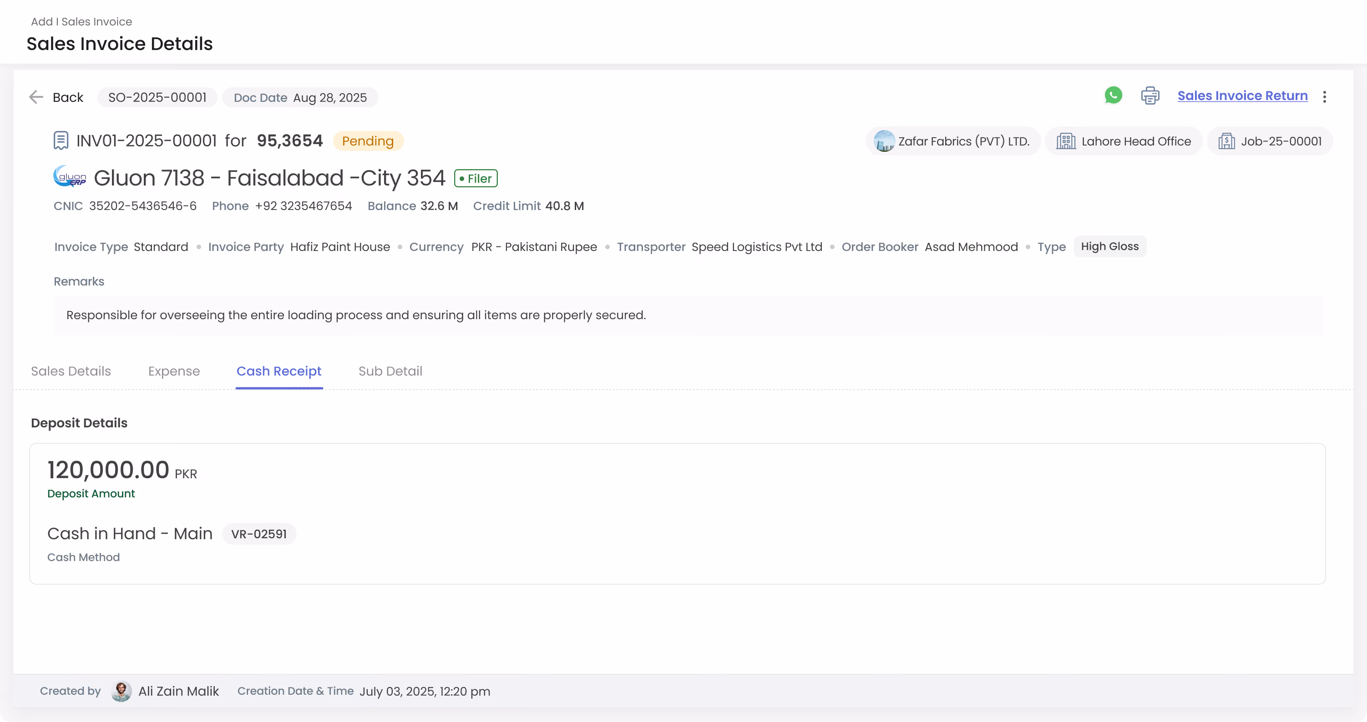Open WhatsApp share icon
The height and width of the screenshot is (722, 1367).
click(1114, 95)
